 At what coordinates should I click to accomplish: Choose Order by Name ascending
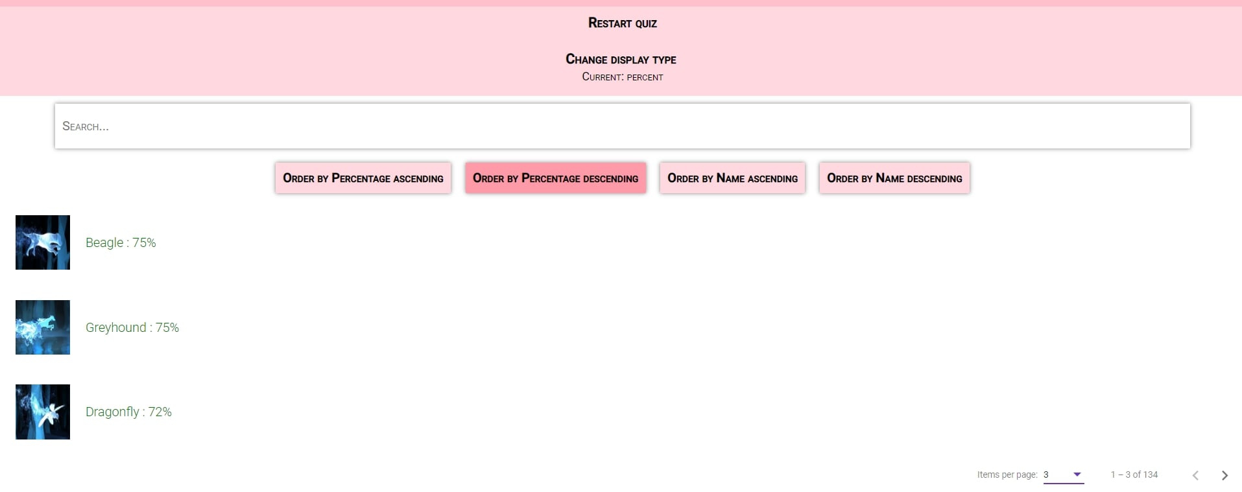pyautogui.click(x=732, y=178)
